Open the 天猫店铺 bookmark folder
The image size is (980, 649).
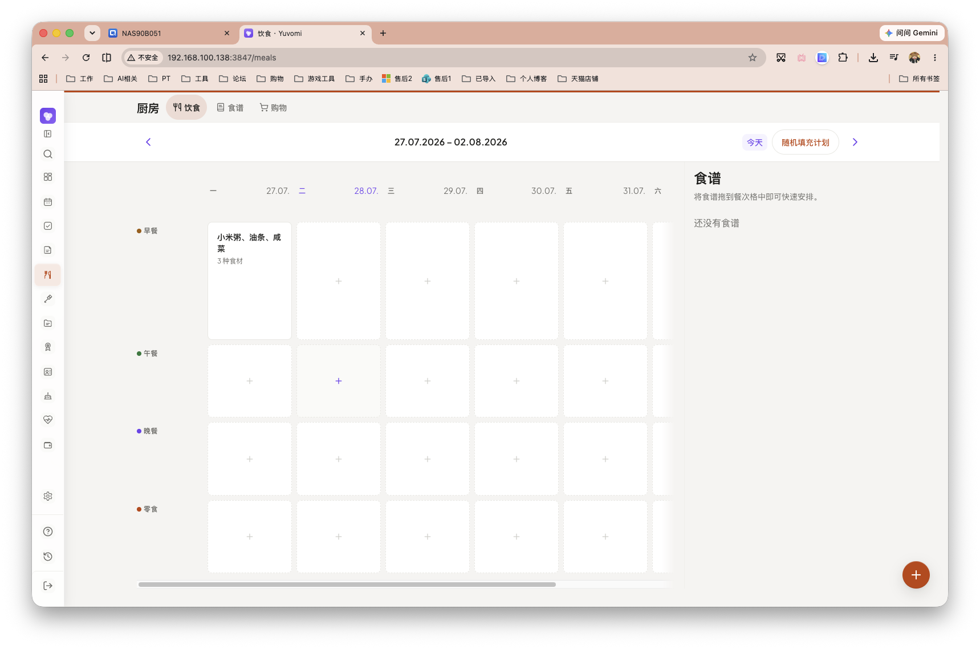(x=578, y=79)
